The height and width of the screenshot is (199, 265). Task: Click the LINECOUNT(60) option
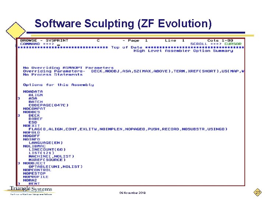pyautogui.click(x=47, y=150)
